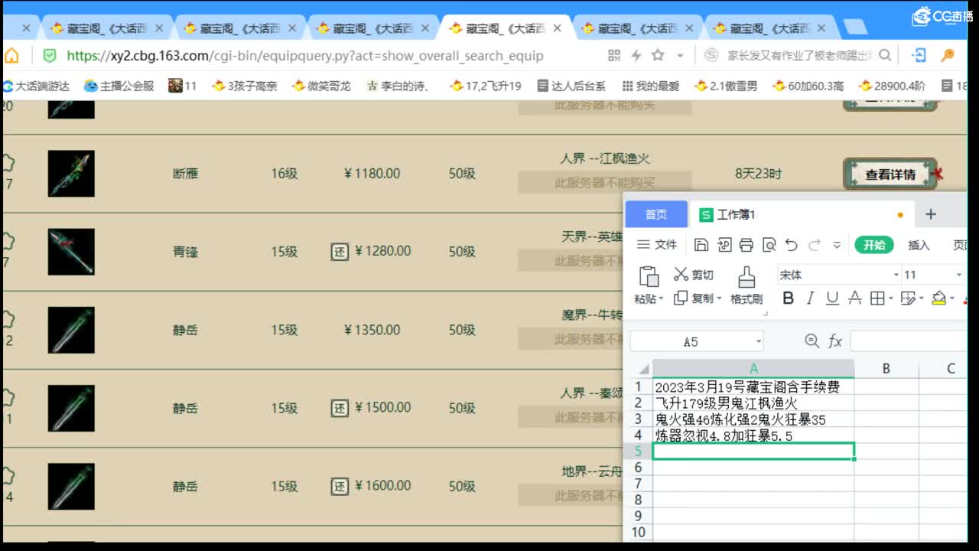This screenshot has width=979, height=551.
Task: Open the font size 11 dropdown
Action: point(957,274)
